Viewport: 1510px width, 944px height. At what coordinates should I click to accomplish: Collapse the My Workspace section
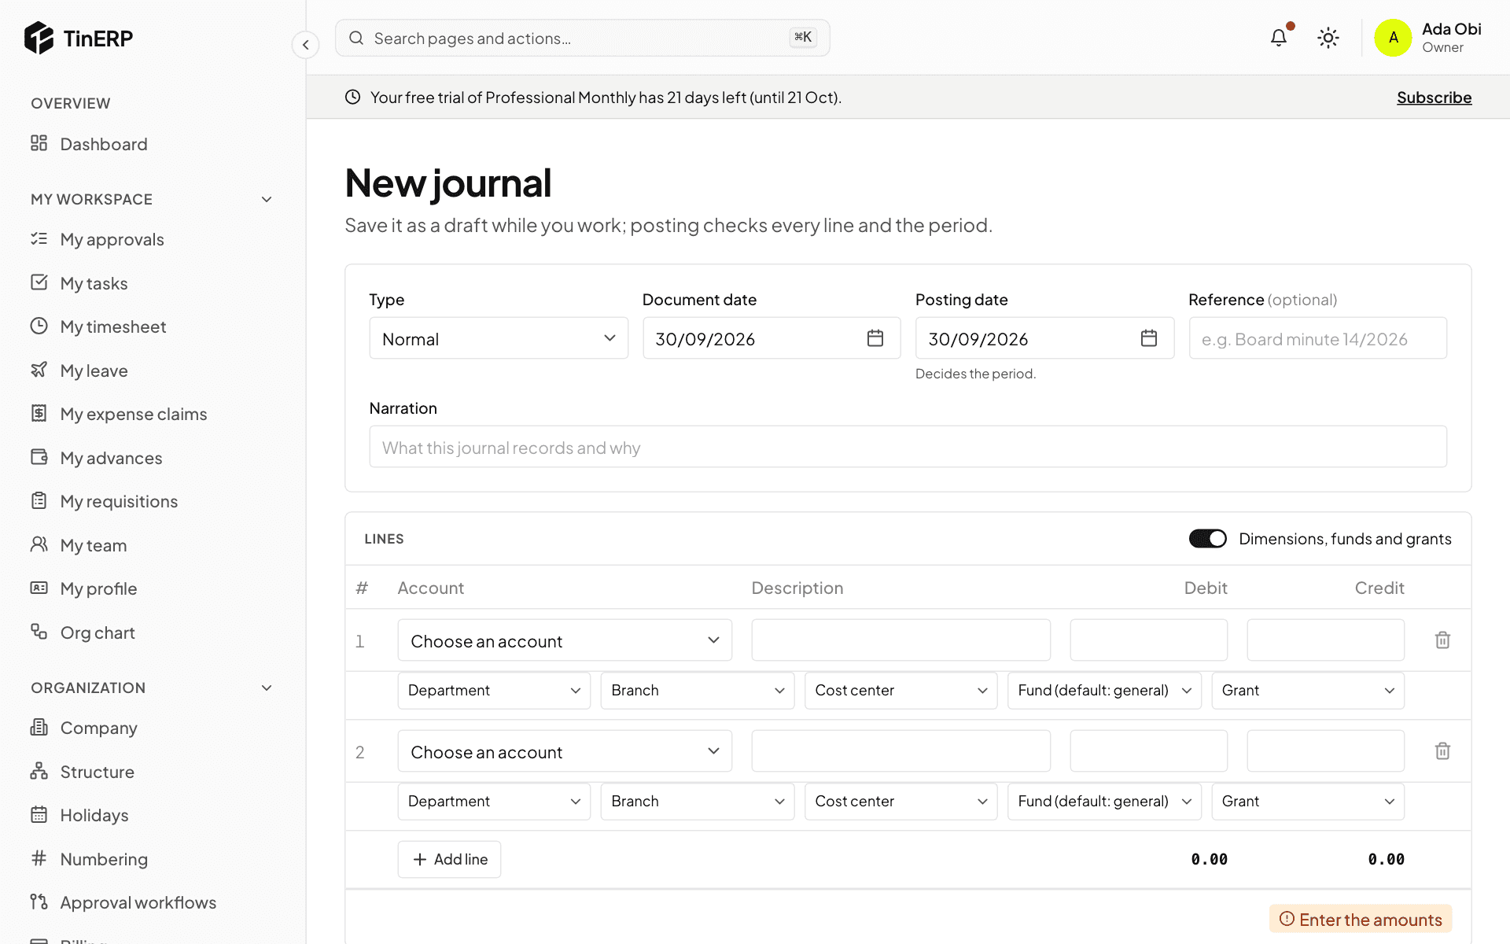tap(267, 199)
